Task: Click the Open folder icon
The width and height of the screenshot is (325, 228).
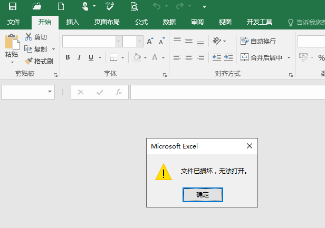Action: click(37, 6)
